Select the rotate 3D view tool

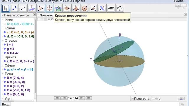pos(120,8)
